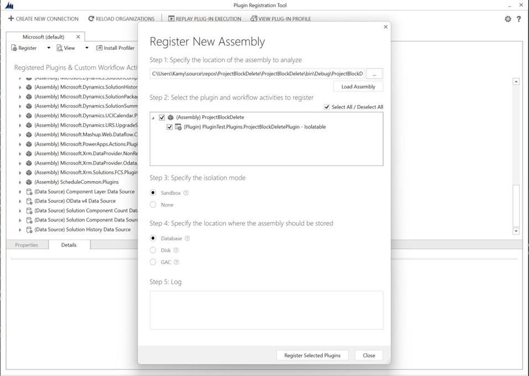Screen dimensions: 529x376
Task: Click the Load Assembly button
Action: tap(358, 87)
